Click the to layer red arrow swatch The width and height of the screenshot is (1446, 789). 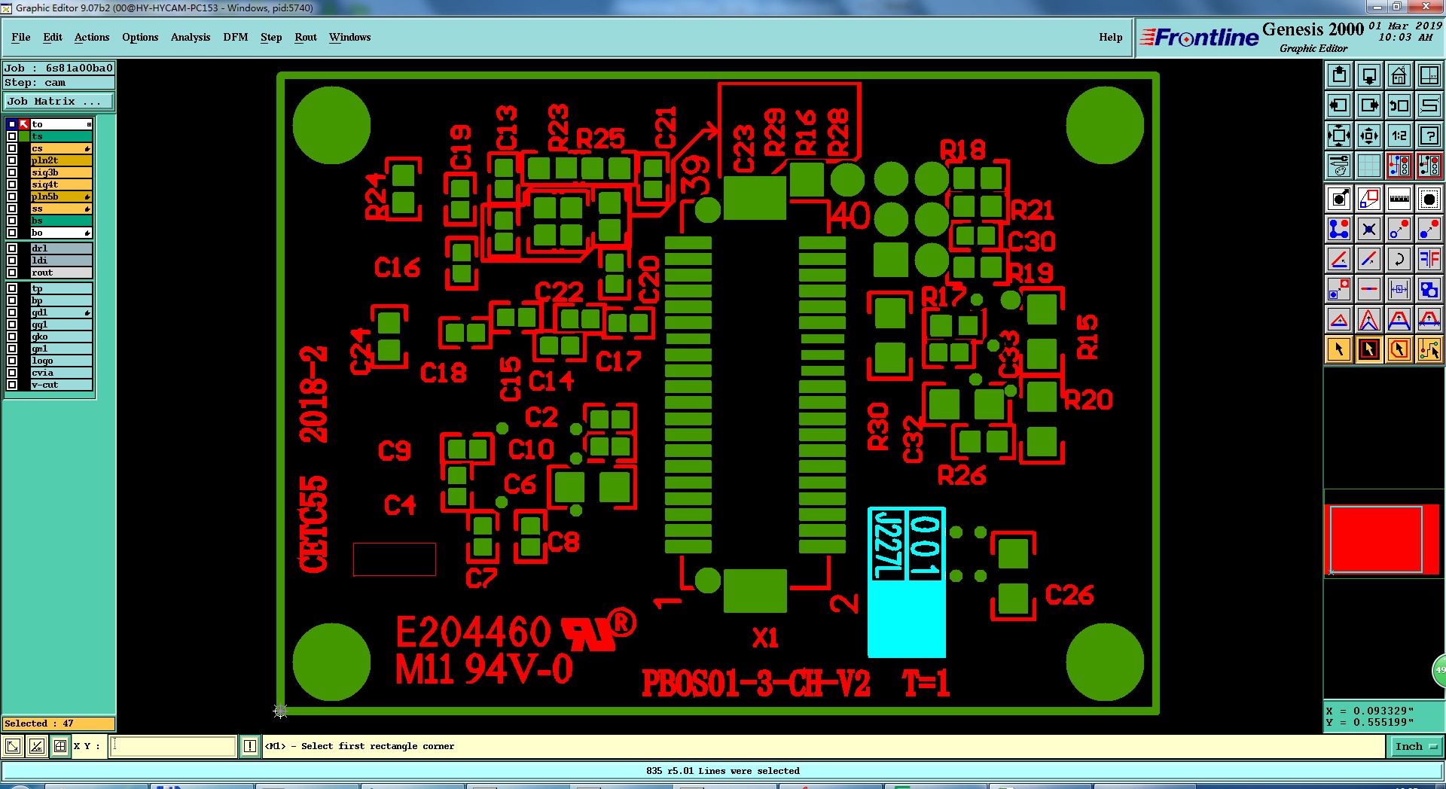pos(24,124)
